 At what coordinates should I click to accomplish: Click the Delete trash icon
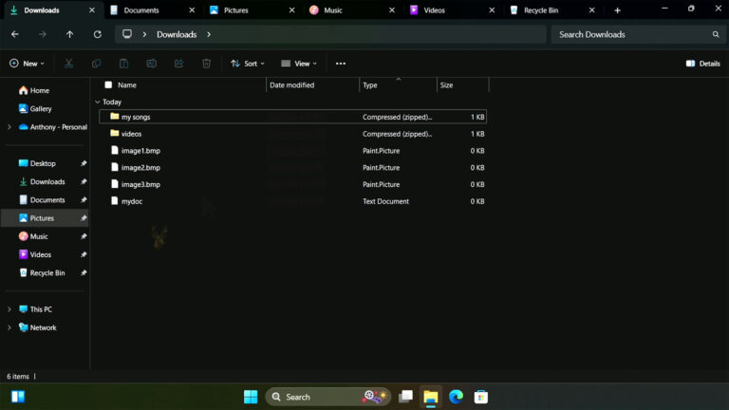point(206,64)
